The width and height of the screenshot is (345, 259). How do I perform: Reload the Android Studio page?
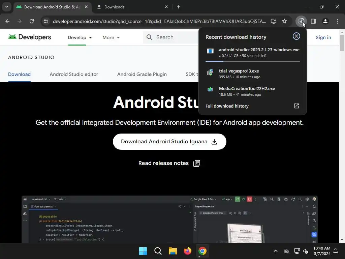tap(32, 21)
